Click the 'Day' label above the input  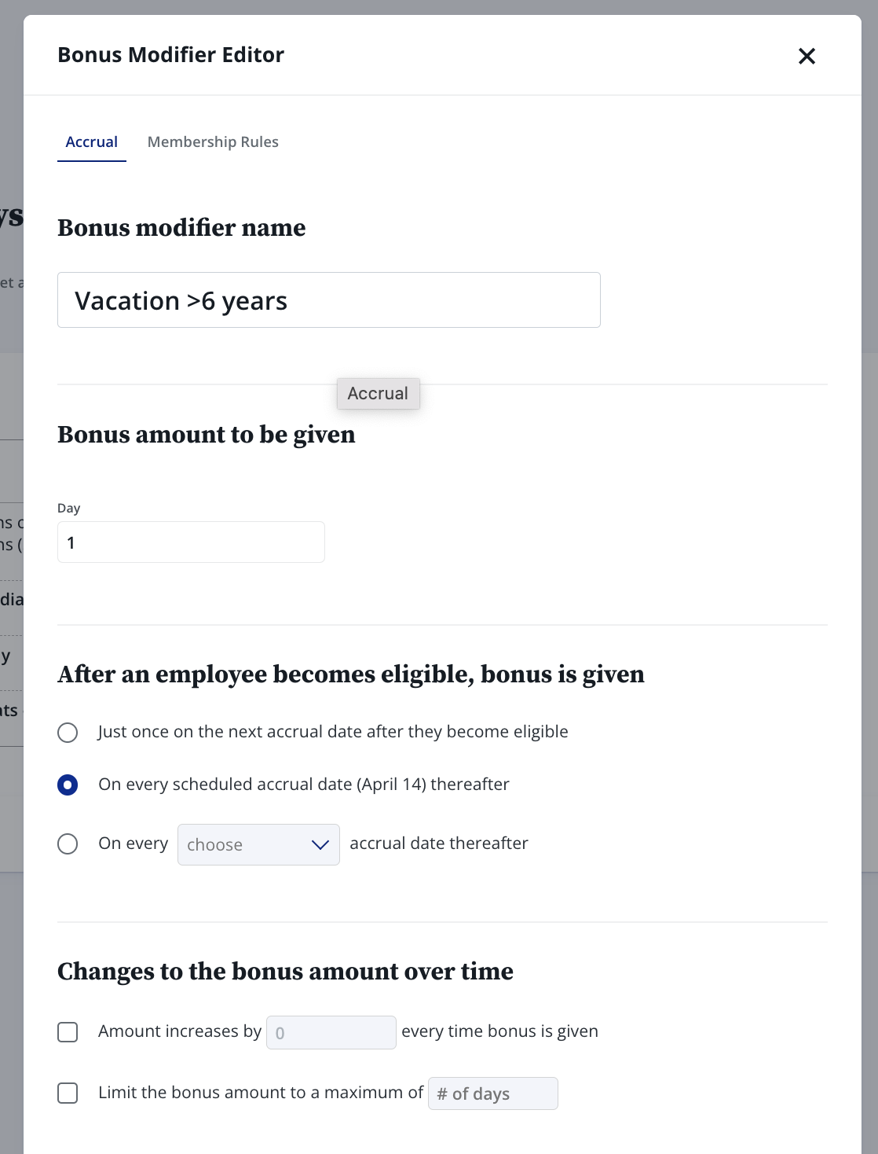click(x=69, y=508)
